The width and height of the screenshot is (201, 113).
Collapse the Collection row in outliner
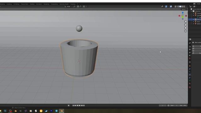[x=192, y=11]
